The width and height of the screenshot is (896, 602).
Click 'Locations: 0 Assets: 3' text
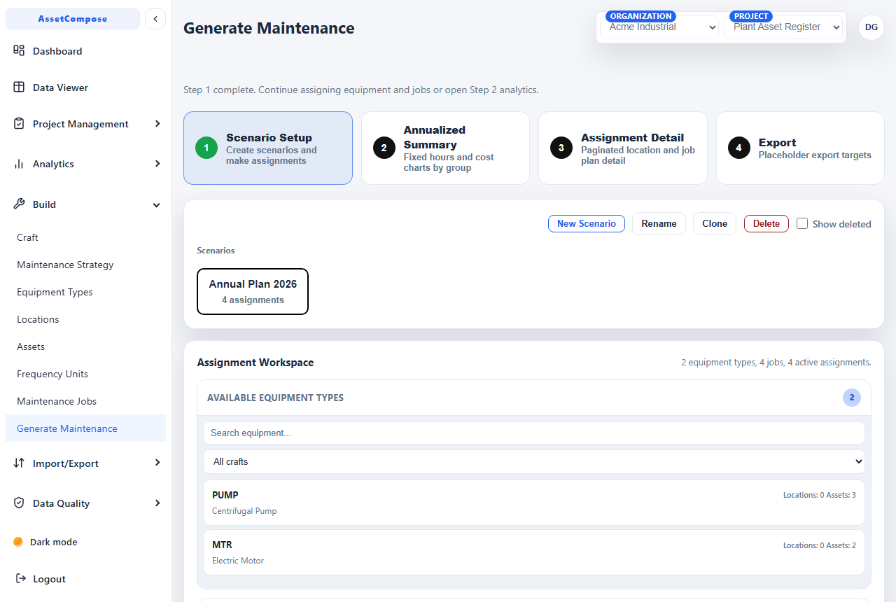pyautogui.click(x=820, y=495)
